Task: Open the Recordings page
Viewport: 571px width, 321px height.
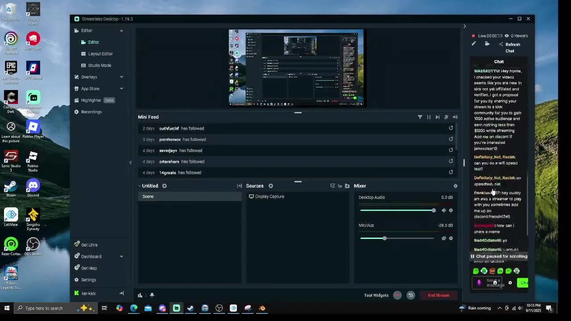Action: tap(91, 112)
